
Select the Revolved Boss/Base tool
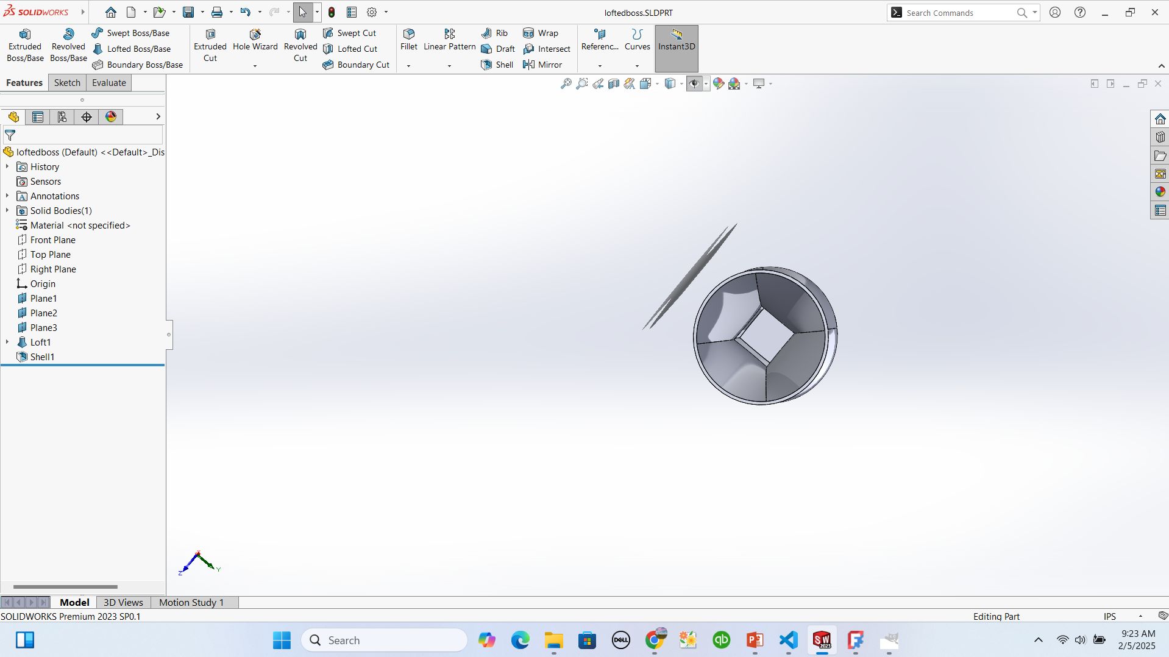coord(68,46)
